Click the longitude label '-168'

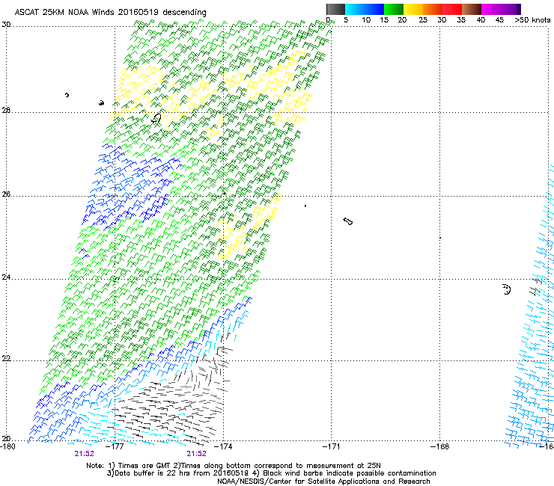click(440, 446)
